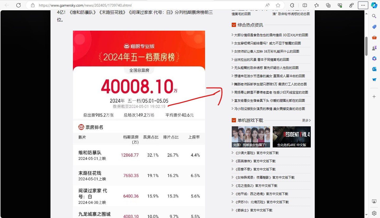Open the Shopping tag sidebar icon
The height and width of the screenshot is (218, 380).
coord(374,27)
